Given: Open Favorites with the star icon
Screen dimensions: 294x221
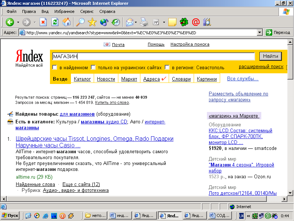Looking at the screenshot, I should coord(92,22).
